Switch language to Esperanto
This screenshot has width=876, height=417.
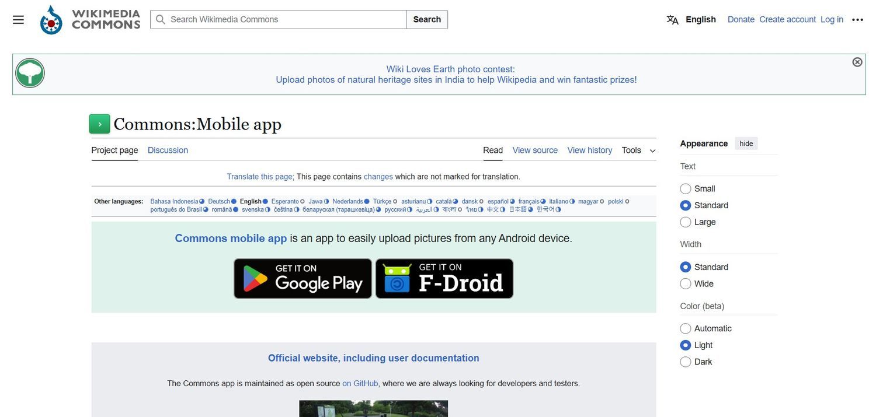[285, 201]
